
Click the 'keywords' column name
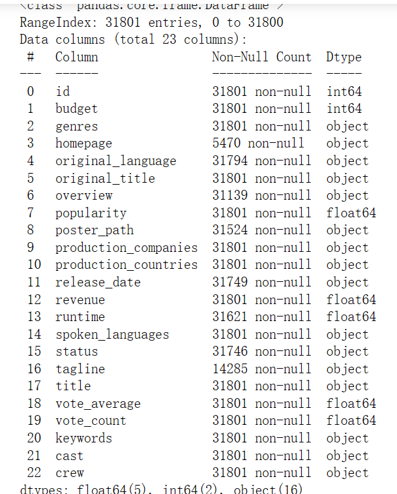(83, 439)
